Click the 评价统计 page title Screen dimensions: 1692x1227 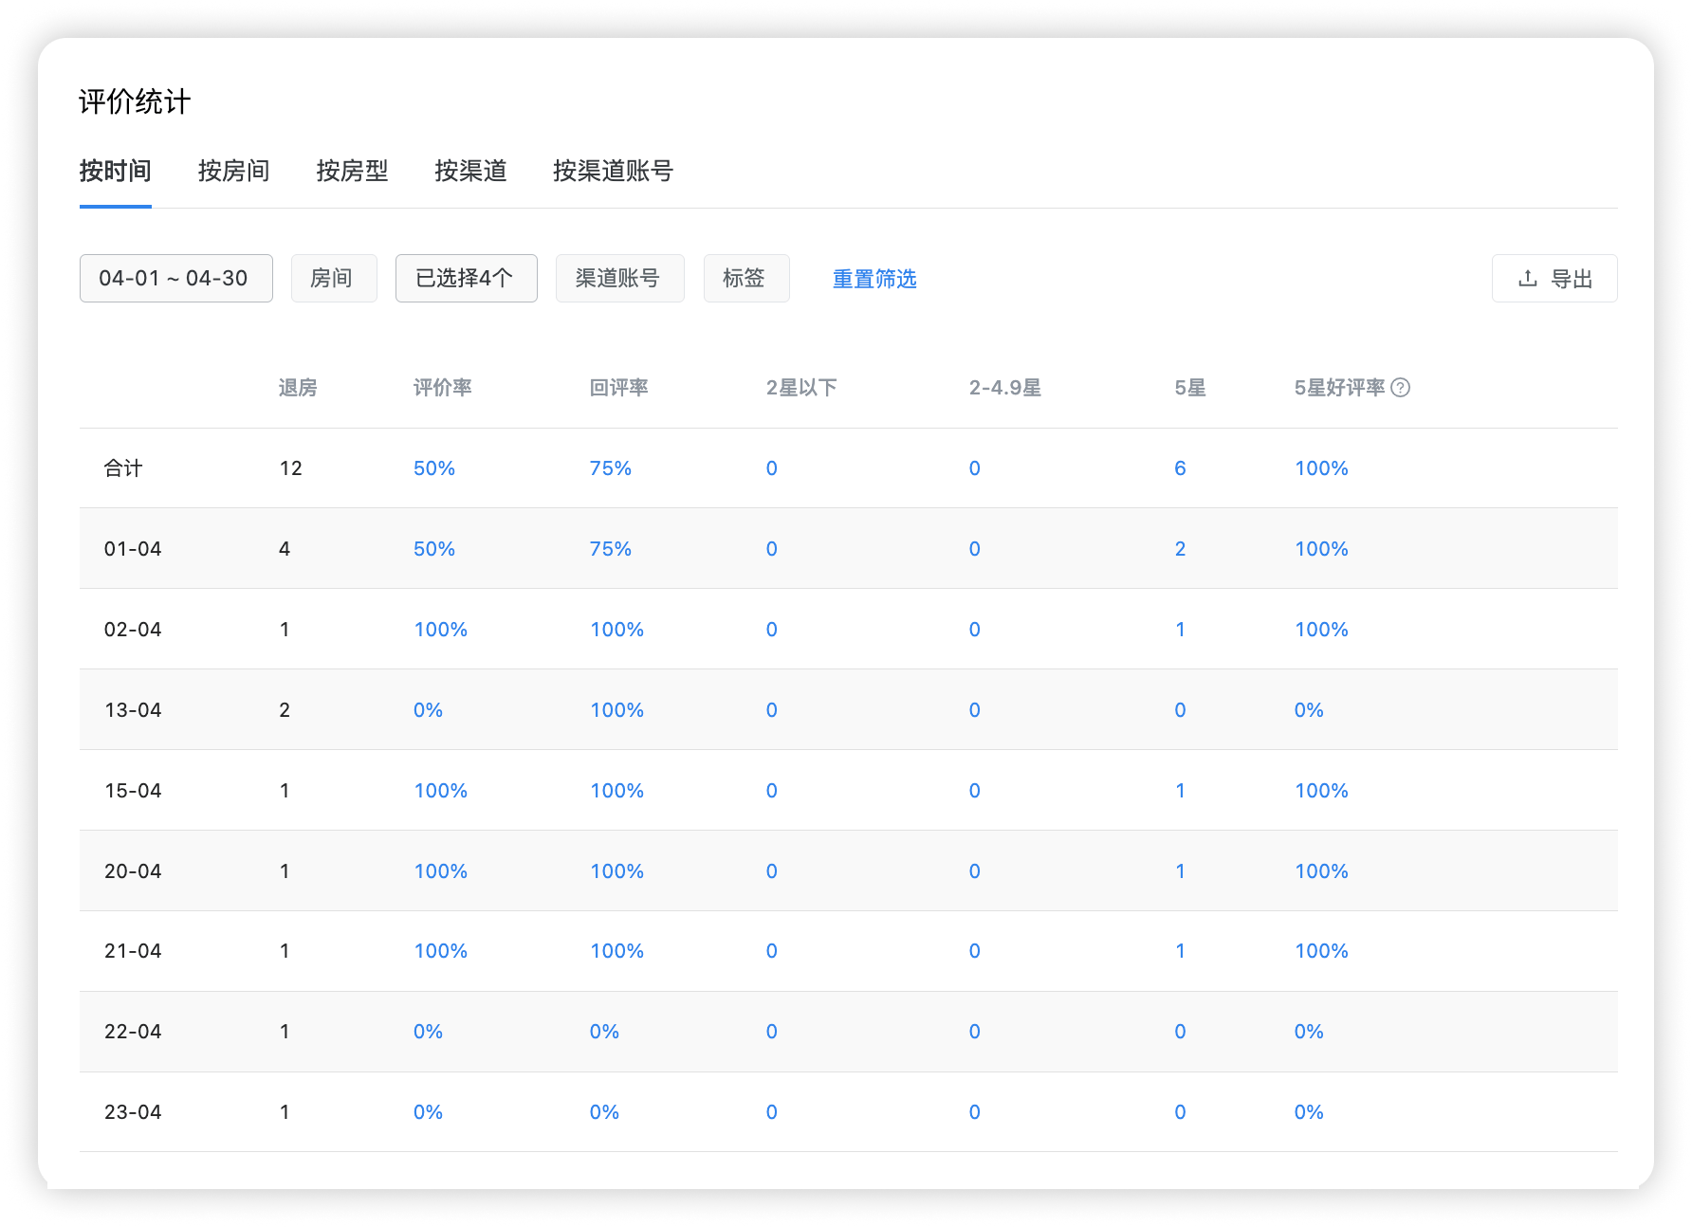point(135,101)
